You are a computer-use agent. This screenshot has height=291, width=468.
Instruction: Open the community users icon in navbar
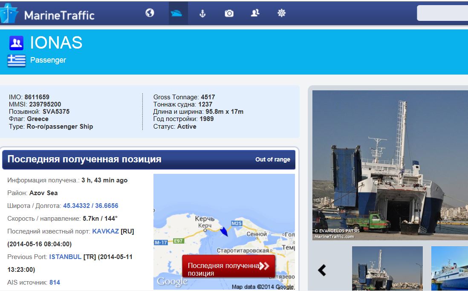255,13
